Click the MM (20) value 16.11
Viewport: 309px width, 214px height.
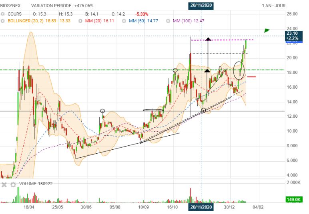tap(109, 21)
